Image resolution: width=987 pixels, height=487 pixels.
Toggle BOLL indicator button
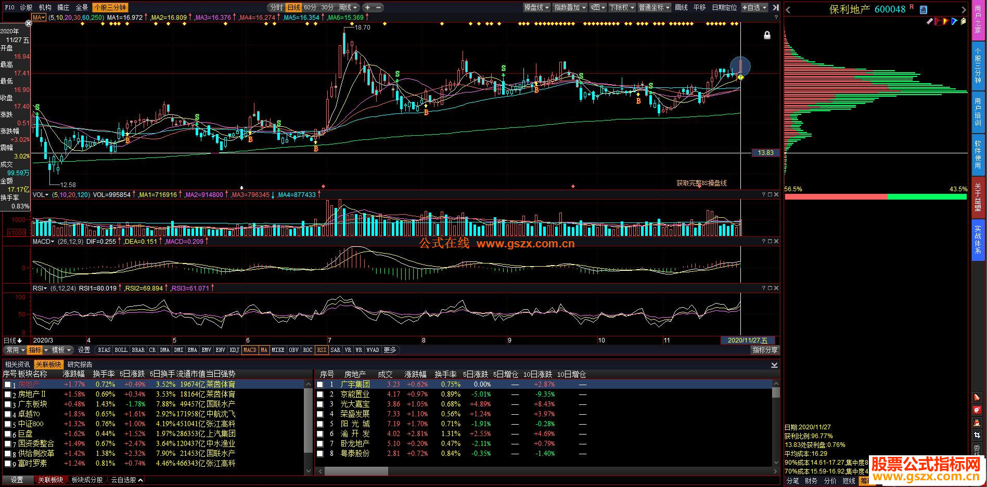point(121,350)
